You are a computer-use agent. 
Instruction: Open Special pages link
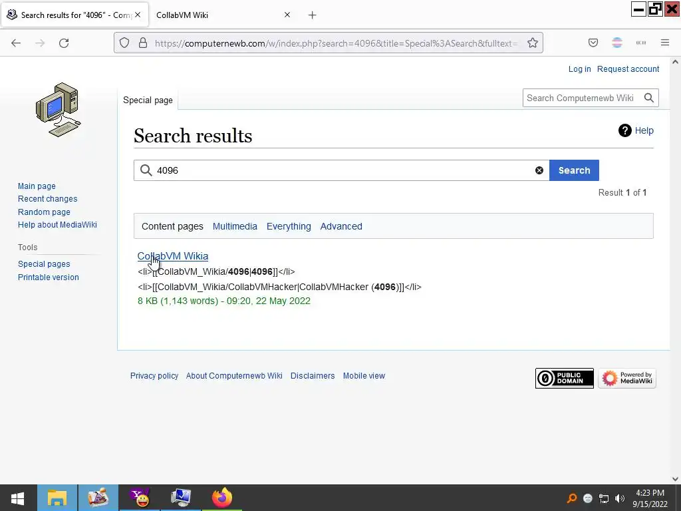[x=44, y=264]
